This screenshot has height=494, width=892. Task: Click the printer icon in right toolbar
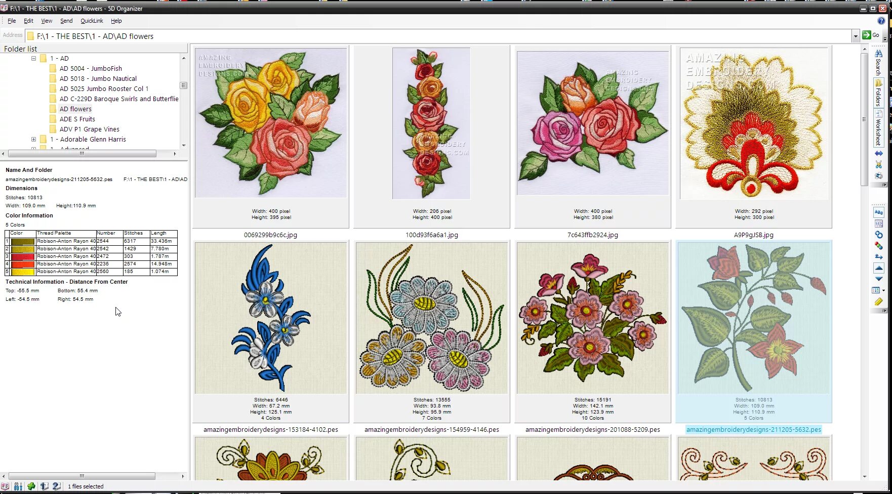pyautogui.click(x=878, y=176)
